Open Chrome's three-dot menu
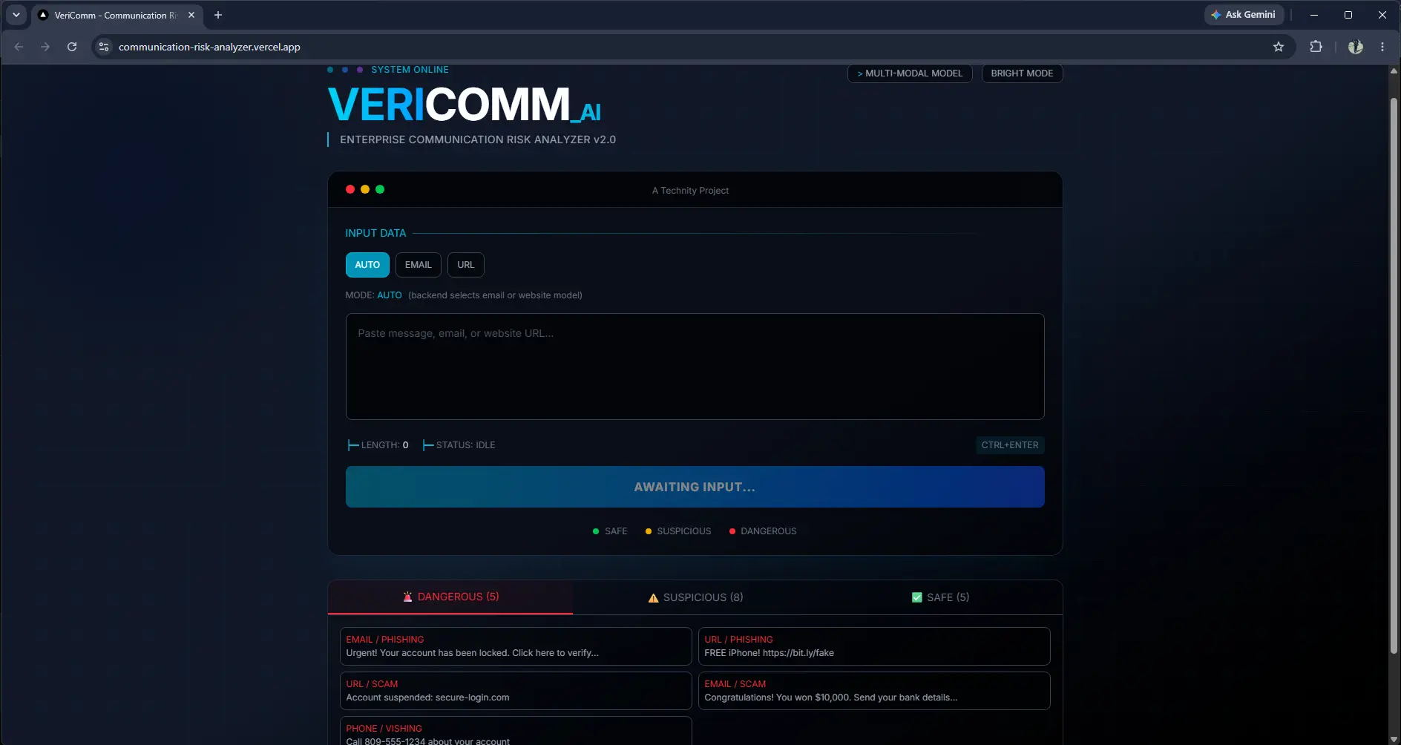Image resolution: width=1401 pixels, height=745 pixels. tap(1382, 47)
